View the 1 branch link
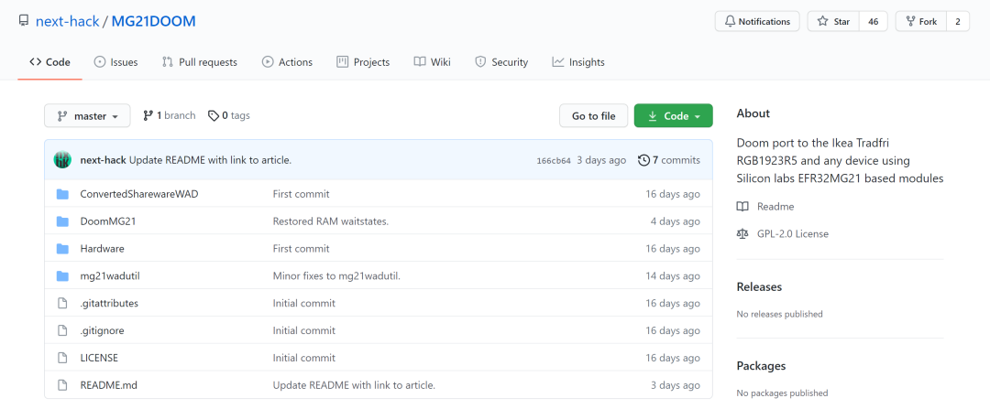This screenshot has height=409, width=990. [x=170, y=115]
